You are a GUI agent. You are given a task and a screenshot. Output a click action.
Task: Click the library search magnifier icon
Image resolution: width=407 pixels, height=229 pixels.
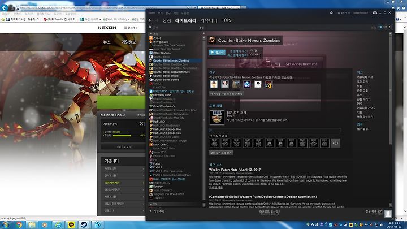tap(150, 27)
